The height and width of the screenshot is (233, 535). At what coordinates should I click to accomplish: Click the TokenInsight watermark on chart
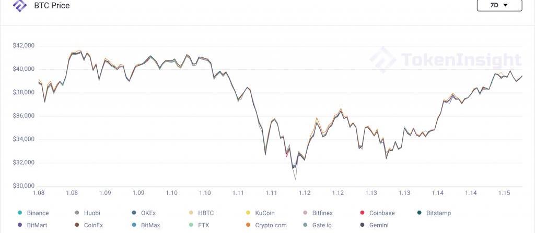click(446, 60)
